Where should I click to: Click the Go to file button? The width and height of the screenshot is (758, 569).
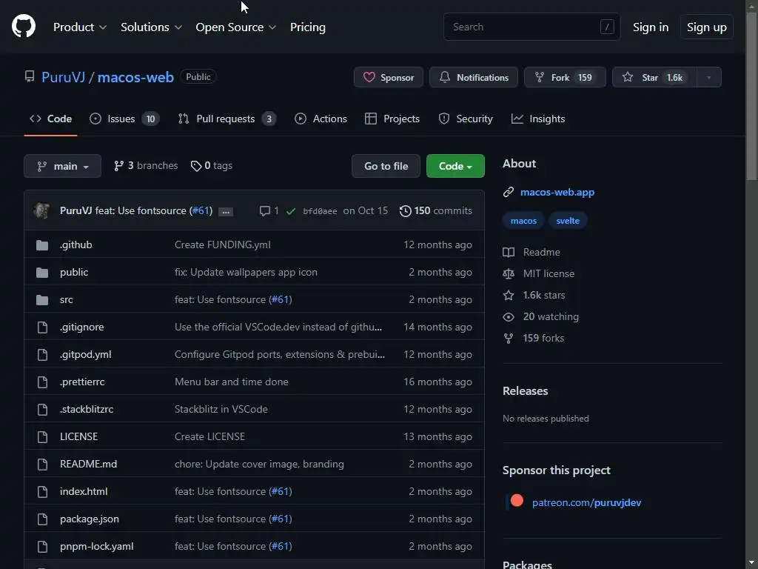[x=386, y=166]
